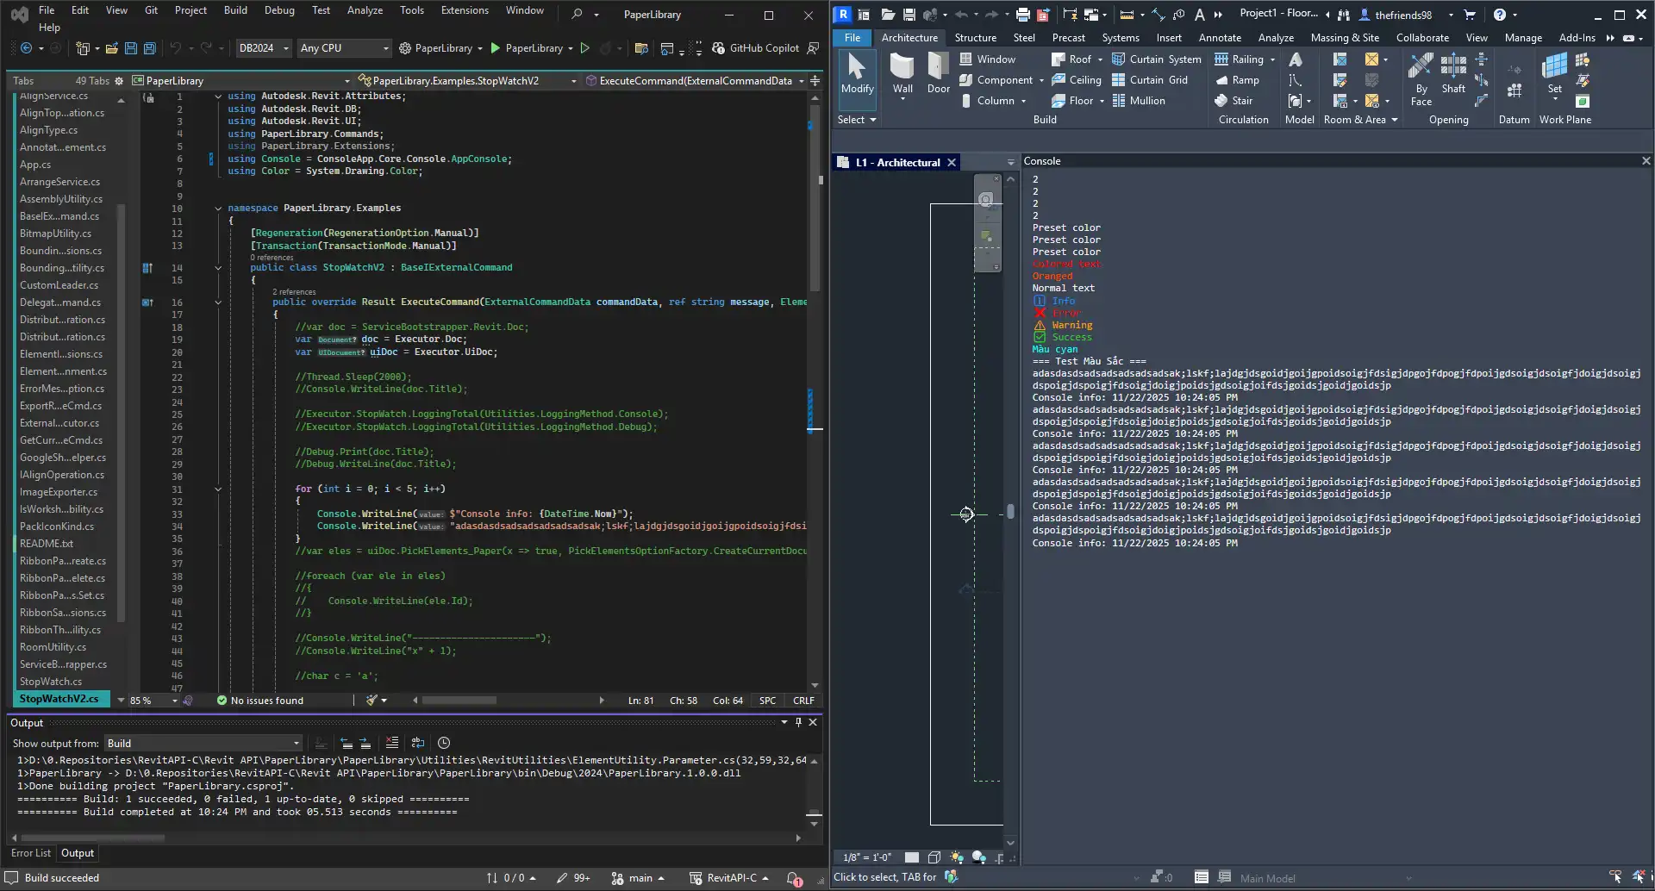Toggle word wrap in the Output window
Image resolution: width=1655 pixels, height=891 pixels.
[x=418, y=743]
